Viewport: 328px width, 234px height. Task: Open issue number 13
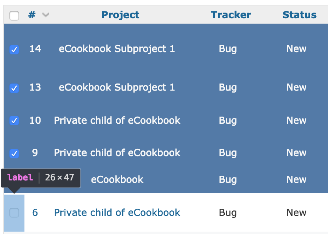click(x=35, y=87)
